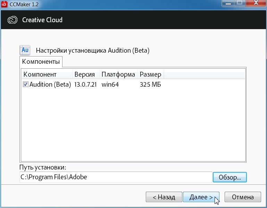The width and height of the screenshot is (267, 208).
Task: Click the Creative Cloud logo icon
Action: click(12, 20)
